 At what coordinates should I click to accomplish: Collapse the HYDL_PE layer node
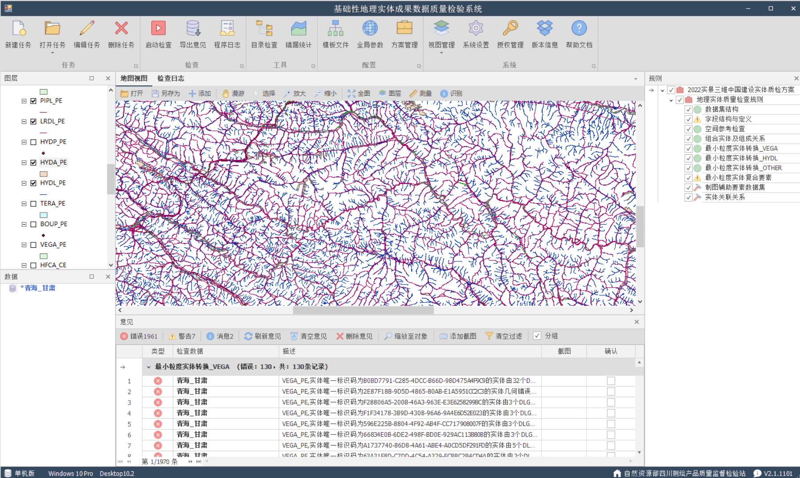[x=24, y=183]
